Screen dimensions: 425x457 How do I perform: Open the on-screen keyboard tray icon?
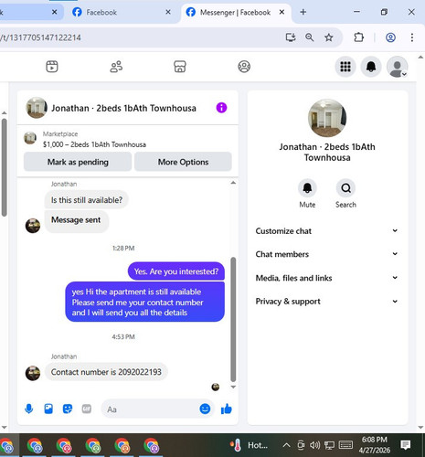(345, 445)
